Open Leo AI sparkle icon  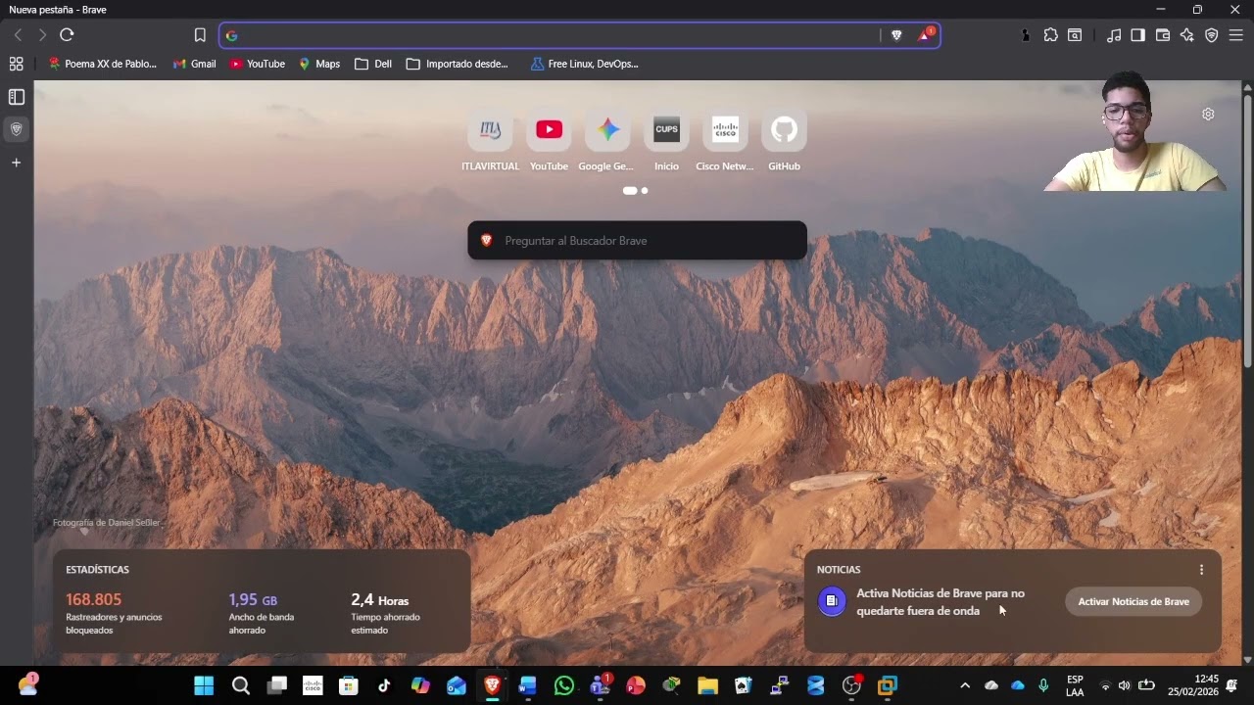[1187, 35]
